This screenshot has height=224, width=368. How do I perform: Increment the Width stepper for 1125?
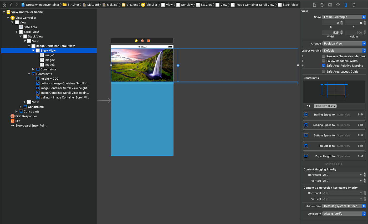[x=341, y=31]
